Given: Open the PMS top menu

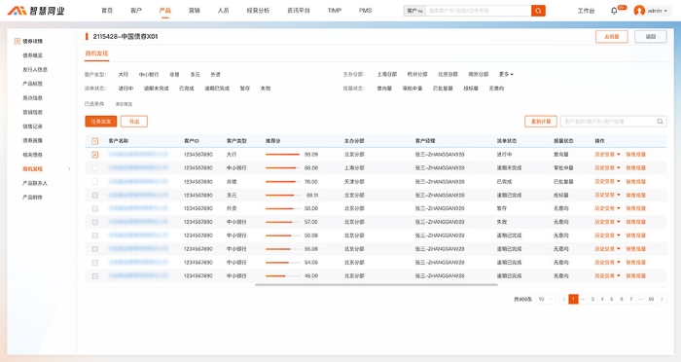Looking at the screenshot, I should pyautogui.click(x=365, y=11).
